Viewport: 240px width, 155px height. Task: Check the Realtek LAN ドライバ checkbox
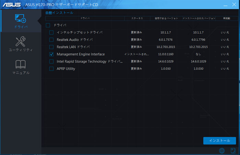point(51,47)
